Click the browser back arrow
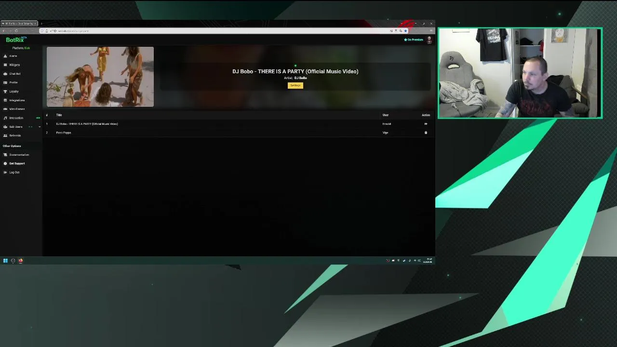 [4, 31]
